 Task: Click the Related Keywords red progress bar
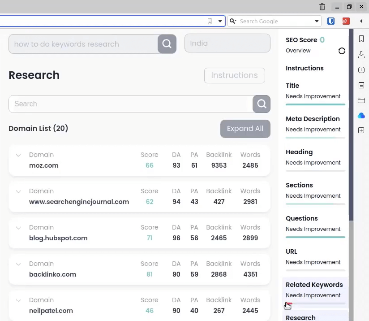[x=289, y=304]
